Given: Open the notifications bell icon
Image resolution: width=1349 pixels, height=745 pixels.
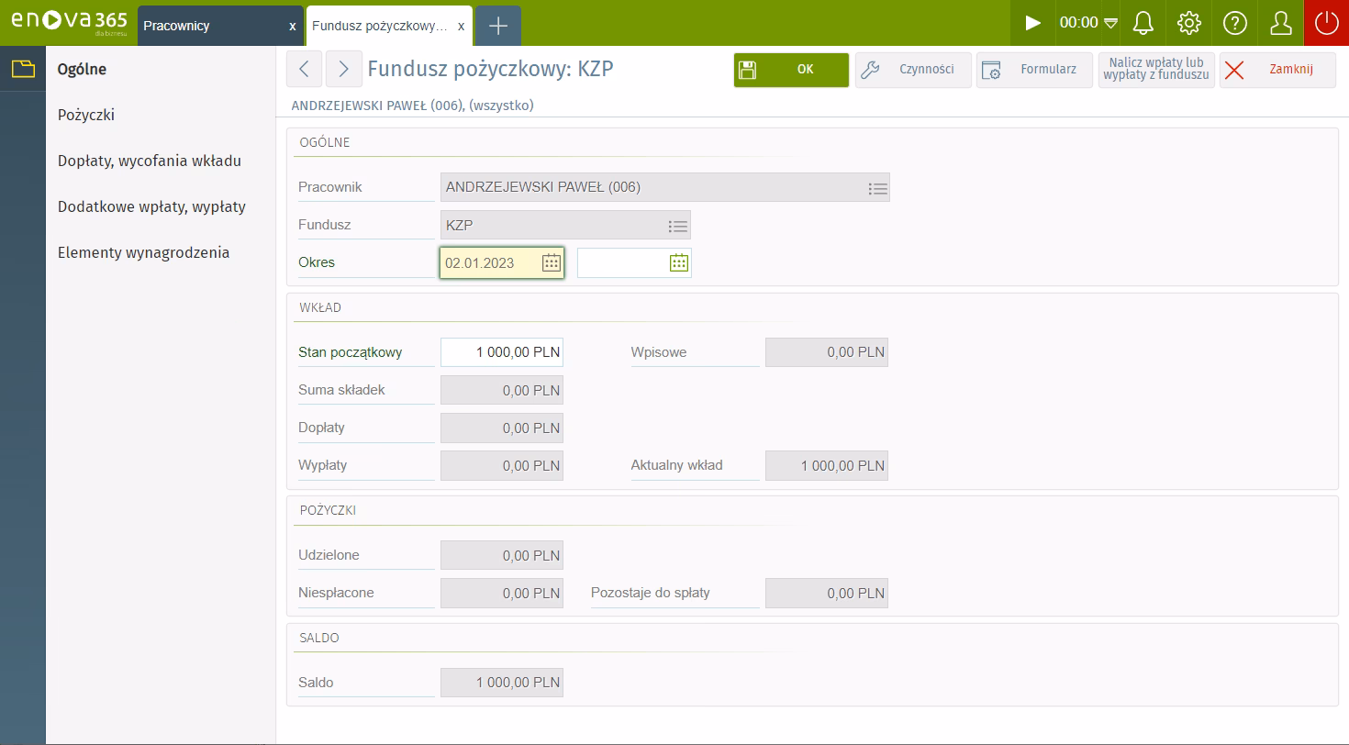Looking at the screenshot, I should [x=1143, y=23].
